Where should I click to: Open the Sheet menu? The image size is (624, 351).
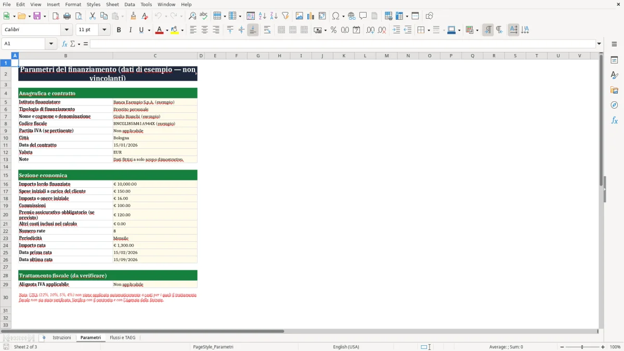[x=112, y=4]
